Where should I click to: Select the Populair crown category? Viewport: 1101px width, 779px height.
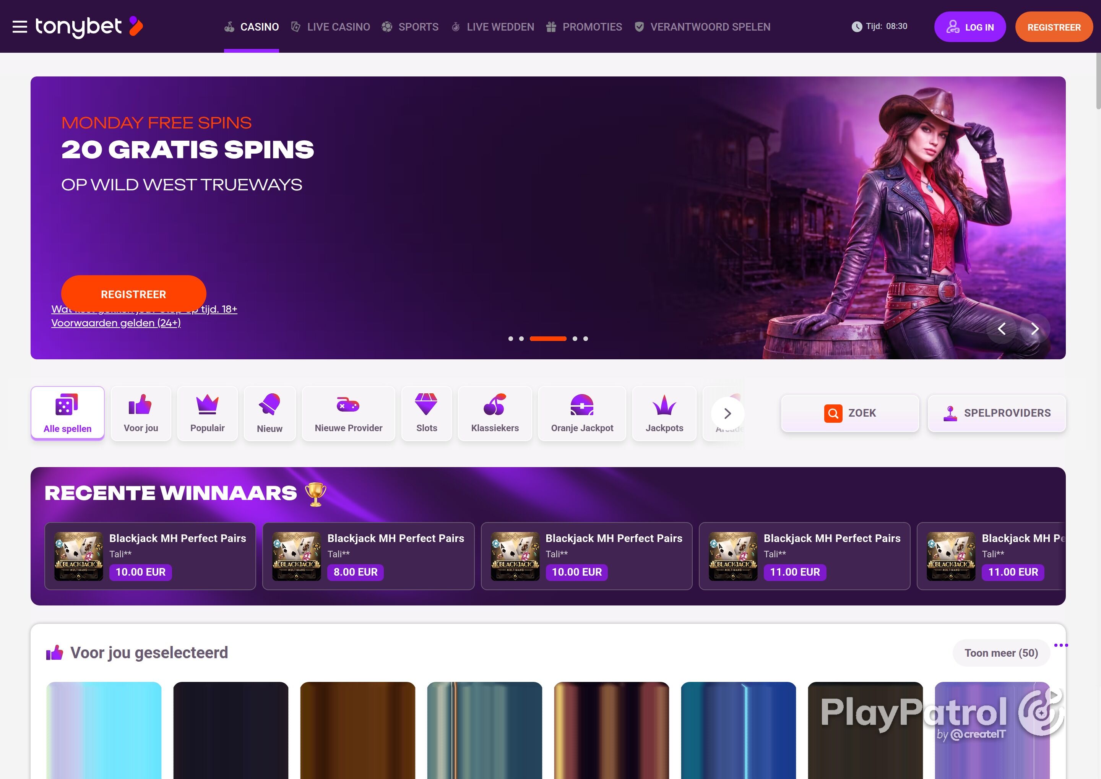tap(207, 413)
